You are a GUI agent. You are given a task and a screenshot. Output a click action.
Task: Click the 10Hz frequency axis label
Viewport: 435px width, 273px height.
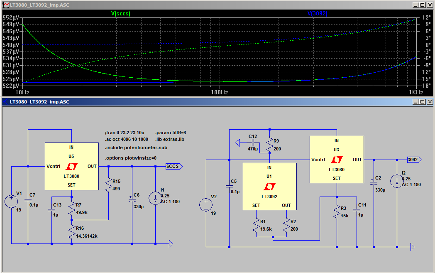pos(22,93)
